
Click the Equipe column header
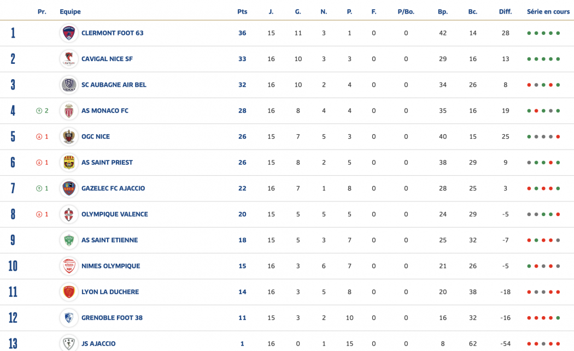(70, 11)
